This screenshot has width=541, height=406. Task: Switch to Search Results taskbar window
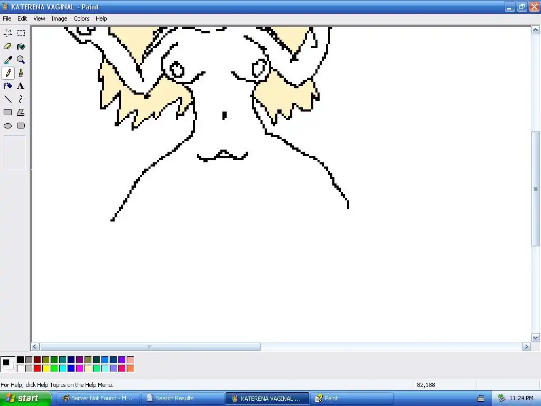pyautogui.click(x=182, y=398)
